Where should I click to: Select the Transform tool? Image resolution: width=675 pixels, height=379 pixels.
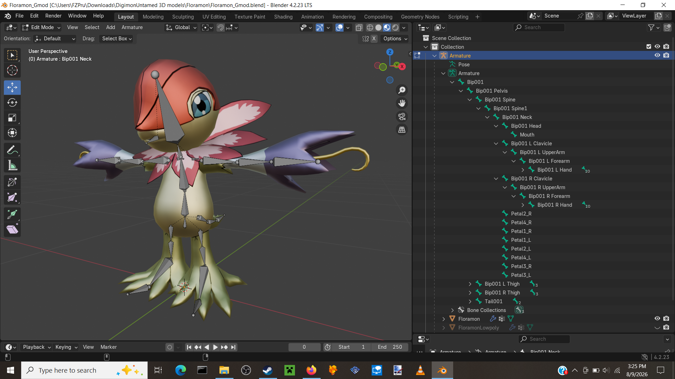point(12,133)
